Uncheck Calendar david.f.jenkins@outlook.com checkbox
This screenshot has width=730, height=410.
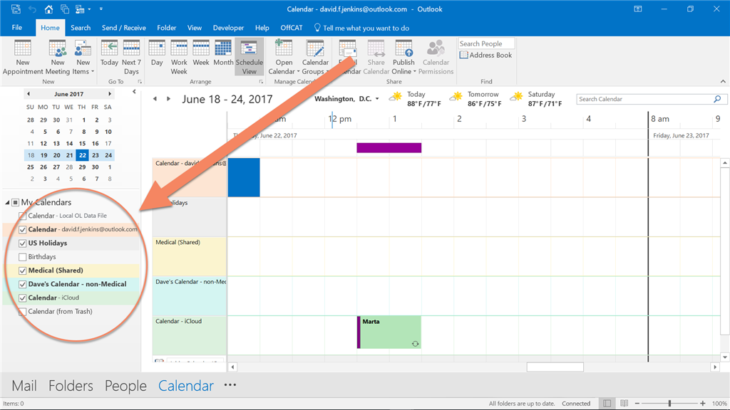coord(22,230)
